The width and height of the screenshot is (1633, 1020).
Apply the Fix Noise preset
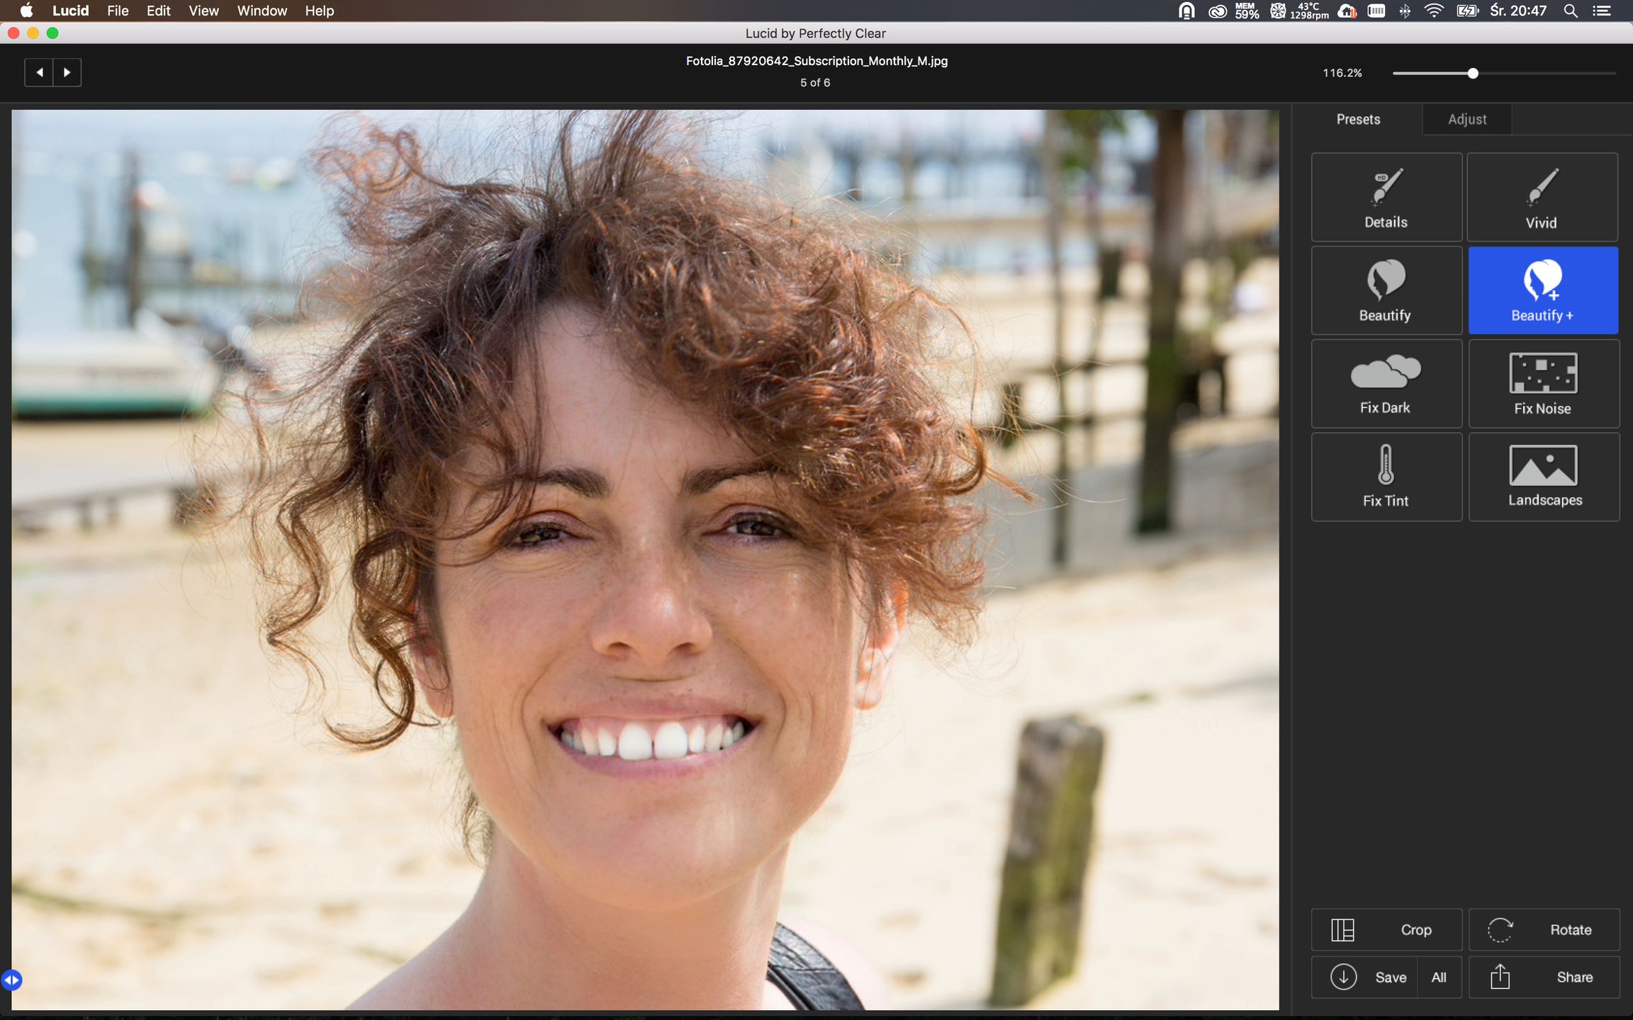click(x=1543, y=383)
